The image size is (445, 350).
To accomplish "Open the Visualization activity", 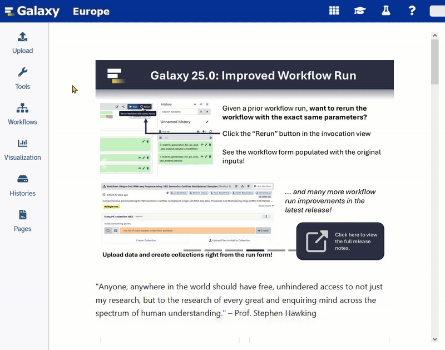I will [23, 150].
